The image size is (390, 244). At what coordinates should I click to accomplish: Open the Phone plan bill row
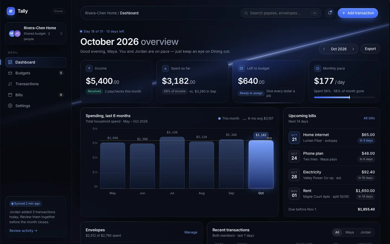point(332,156)
